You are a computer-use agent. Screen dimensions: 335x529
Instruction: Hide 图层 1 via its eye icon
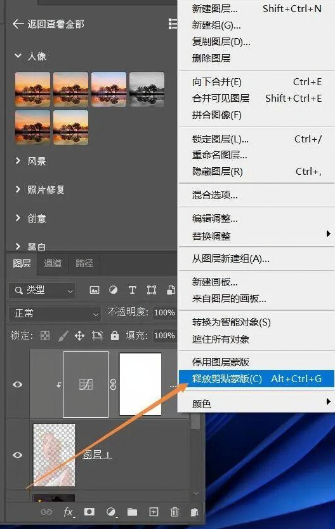pos(18,455)
